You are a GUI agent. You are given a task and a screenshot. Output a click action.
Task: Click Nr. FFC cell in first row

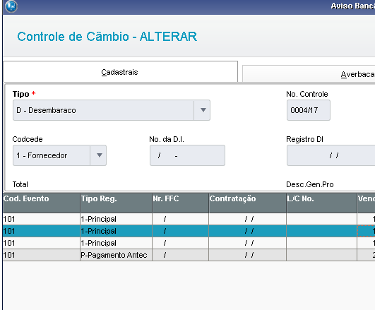[x=181, y=219]
